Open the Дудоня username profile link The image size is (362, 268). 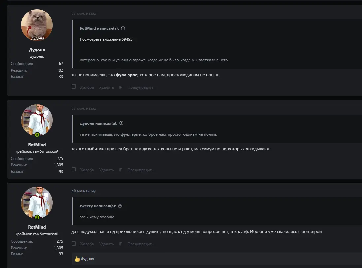point(37,50)
